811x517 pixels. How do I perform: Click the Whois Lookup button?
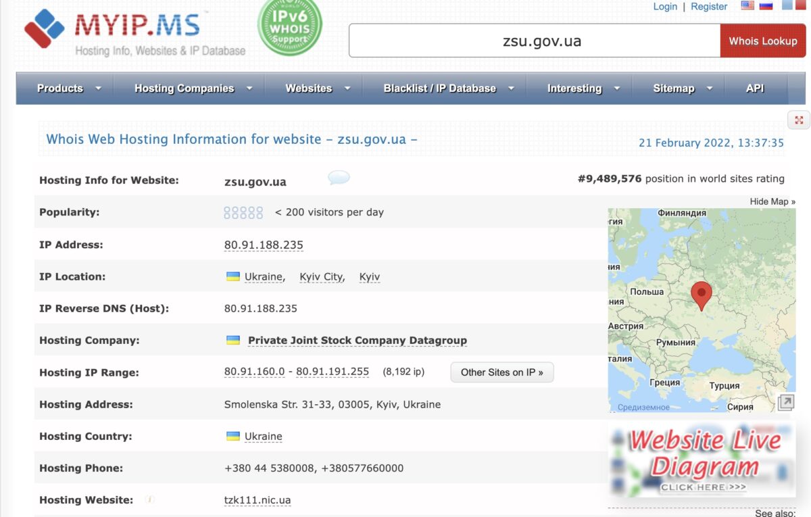point(763,41)
